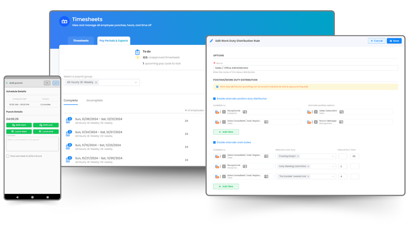Save the work duty distribution rule
Viewport: 411px width, 231px height.
tap(394, 41)
